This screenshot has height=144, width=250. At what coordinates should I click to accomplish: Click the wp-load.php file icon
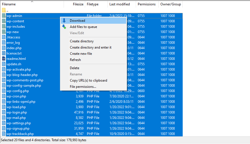pos(4,107)
